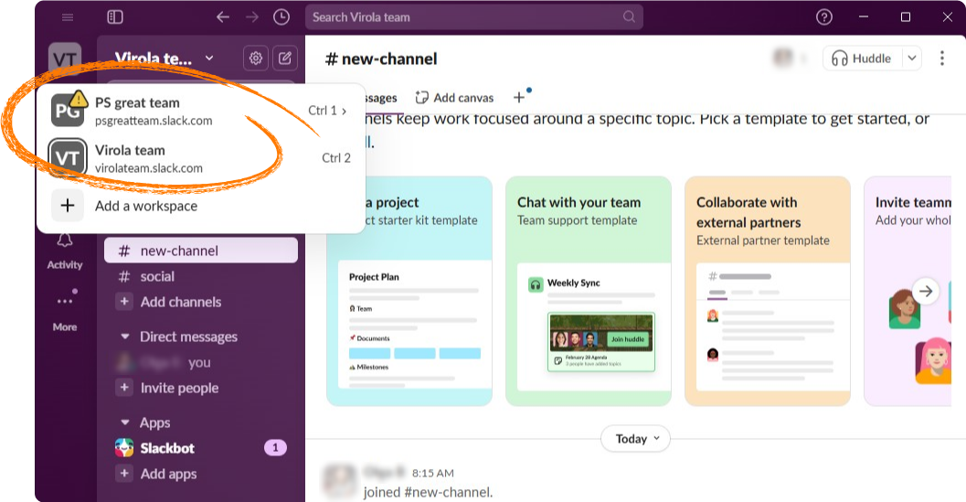This screenshot has height=502, width=966.
Task: Switch to the Messages tab
Action: coord(380,98)
